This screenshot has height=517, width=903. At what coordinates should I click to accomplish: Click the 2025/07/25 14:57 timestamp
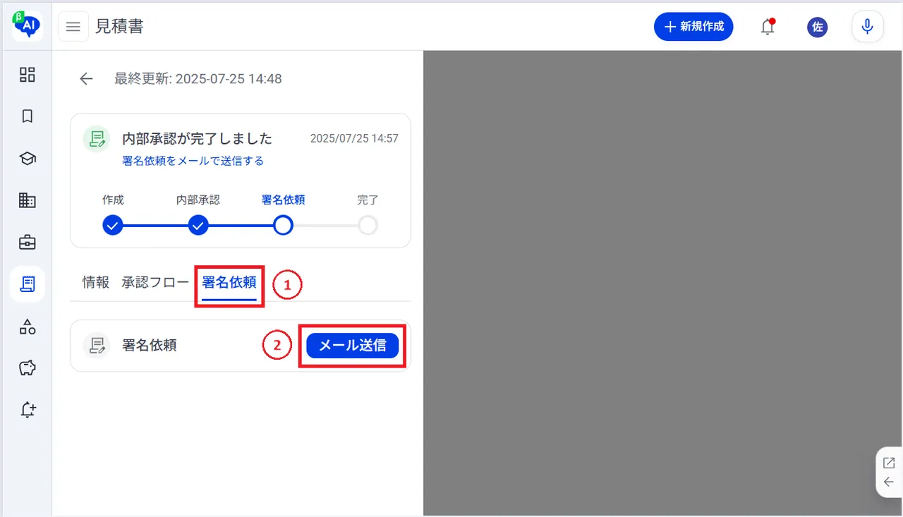pos(354,138)
